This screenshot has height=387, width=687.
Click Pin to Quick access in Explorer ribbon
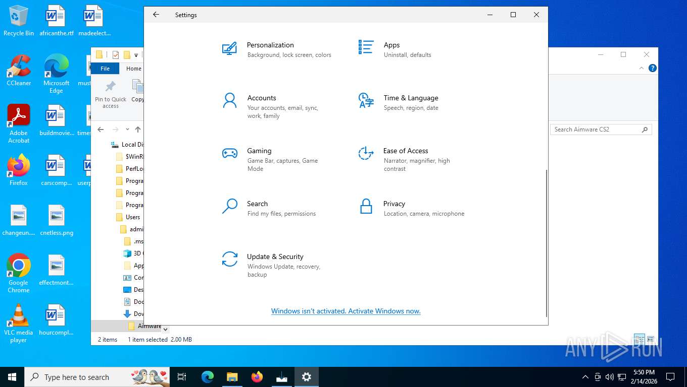tap(111, 94)
